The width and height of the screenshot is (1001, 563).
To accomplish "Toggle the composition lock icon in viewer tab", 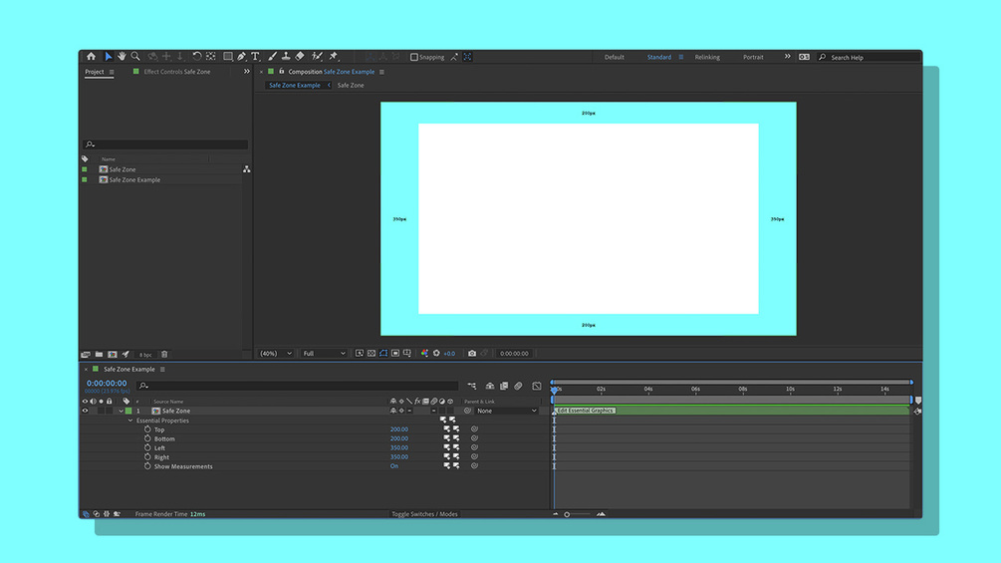I will [x=281, y=72].
